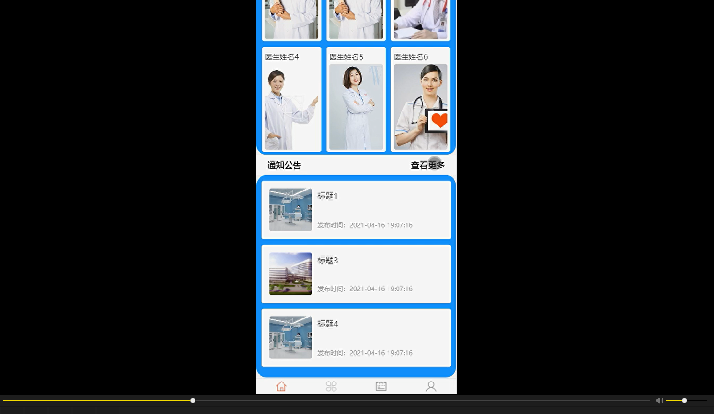Mute the video player volume icon
Viewport: 714px width, 414px height.
click(659, 400)
